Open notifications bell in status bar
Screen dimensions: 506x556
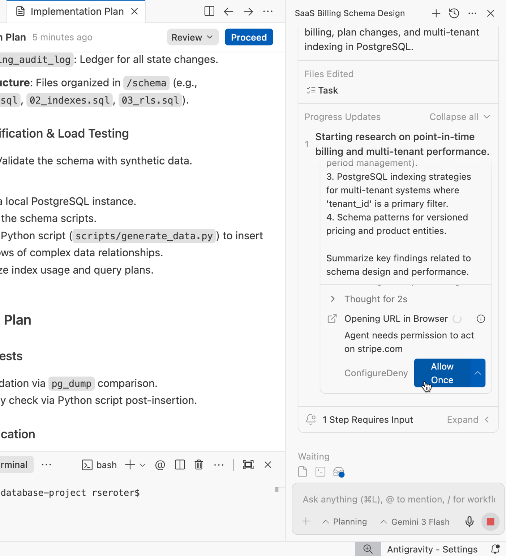pyautogui.click(x=495, y=549)
